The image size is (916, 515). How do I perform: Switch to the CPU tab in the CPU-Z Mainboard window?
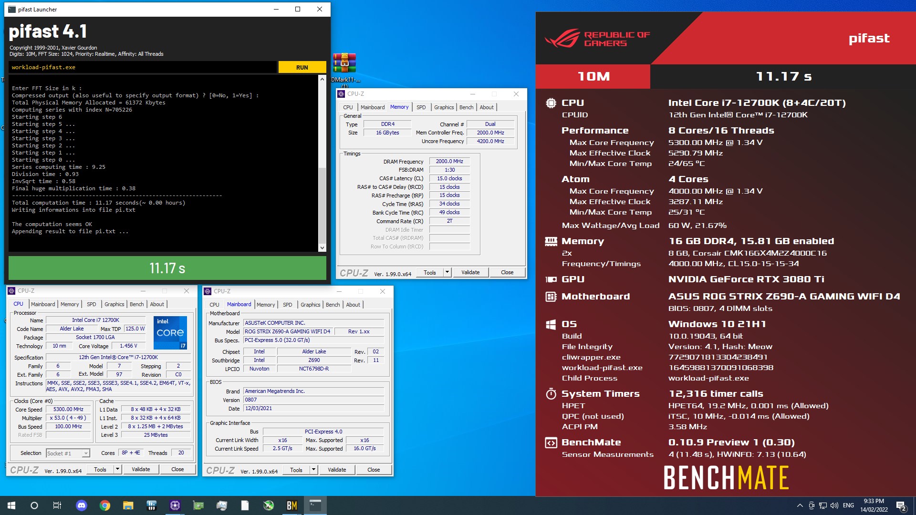click(x=214, y=305)
